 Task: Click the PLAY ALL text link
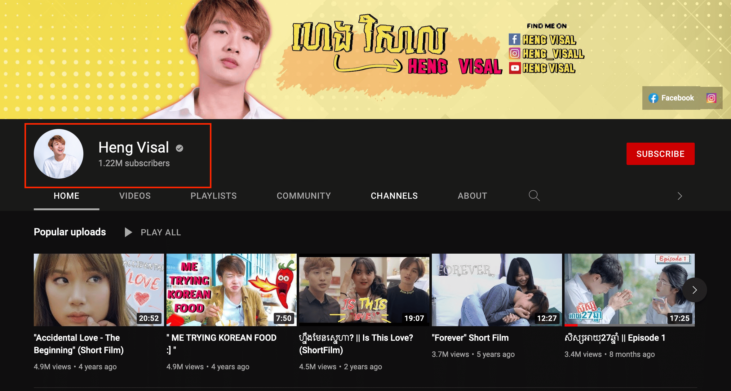[x=161, y=232]
